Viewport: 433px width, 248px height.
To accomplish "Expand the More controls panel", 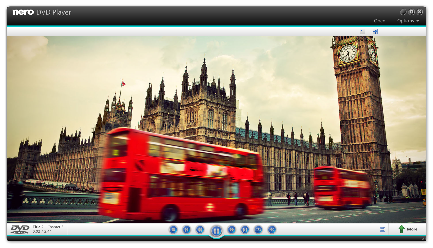I will coord(410,229).
